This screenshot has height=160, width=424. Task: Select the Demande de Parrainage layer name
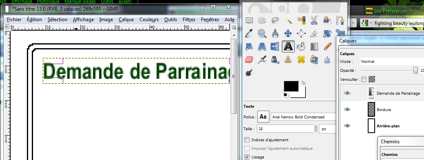[398, 93]
